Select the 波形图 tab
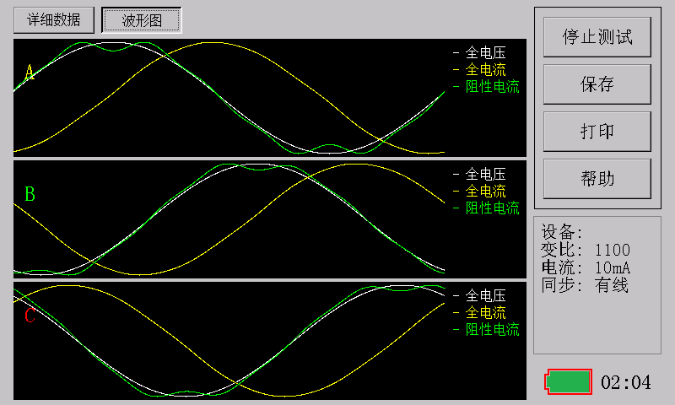675x405 pixels. [141, 20]
